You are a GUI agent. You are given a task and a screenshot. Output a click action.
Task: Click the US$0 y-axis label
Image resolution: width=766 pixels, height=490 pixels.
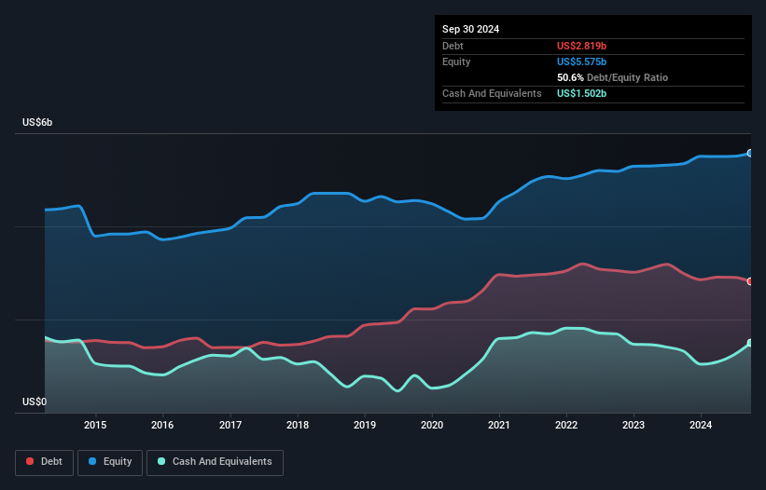click(x=35, y=402)
